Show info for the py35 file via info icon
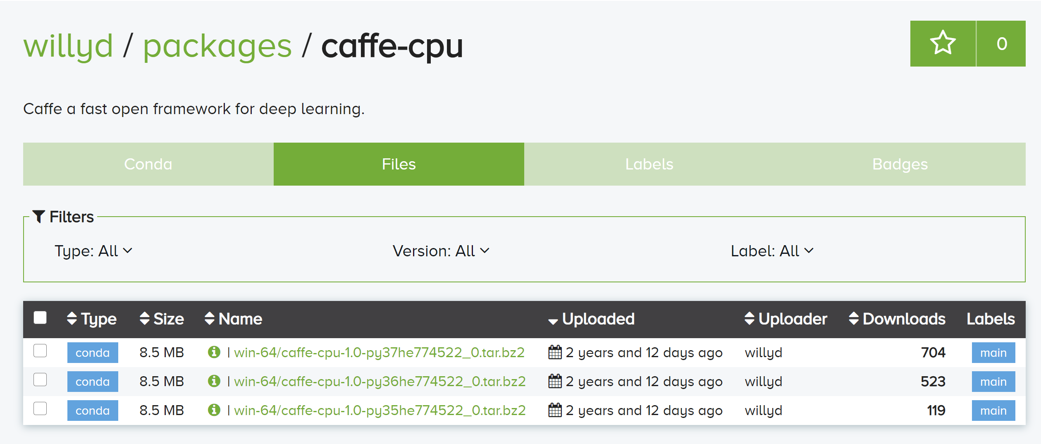 click(214, 410)
